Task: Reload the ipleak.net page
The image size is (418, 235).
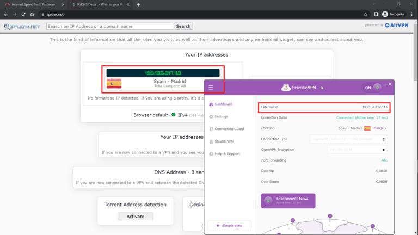Action: pyautogui.click(x=23, y=14)
